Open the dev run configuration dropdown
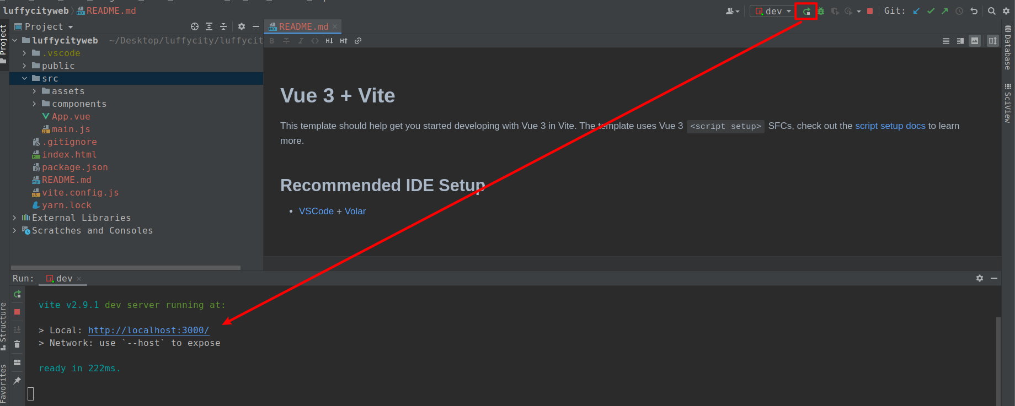 click(773, 11)
